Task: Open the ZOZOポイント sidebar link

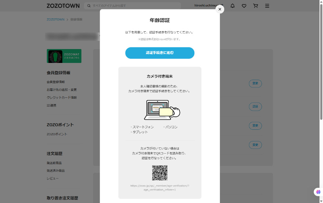Action: (x=57, y=134)
